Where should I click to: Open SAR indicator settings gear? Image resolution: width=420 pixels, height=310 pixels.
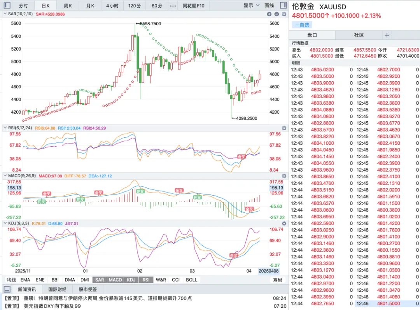coord(284,14)
